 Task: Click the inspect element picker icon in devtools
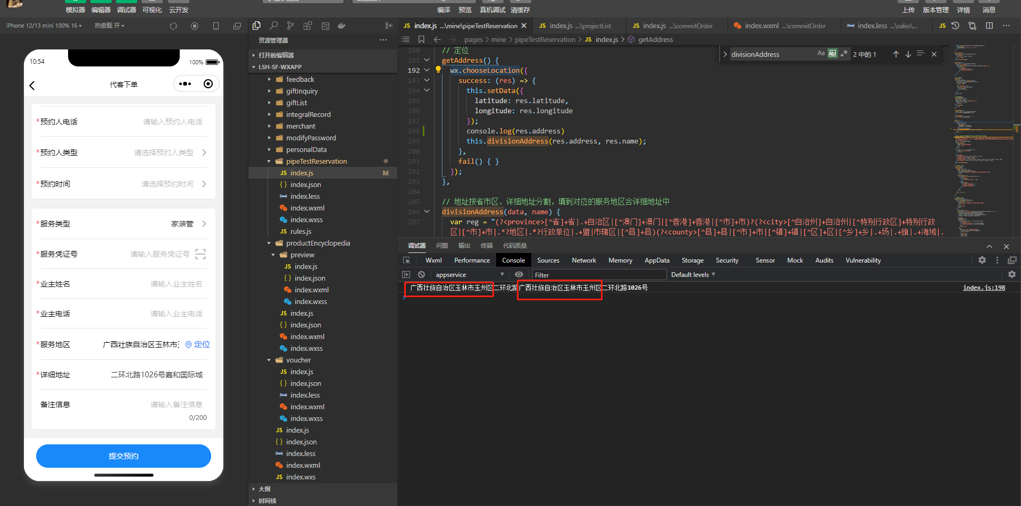pyautogui.click(x=406, y=260)
